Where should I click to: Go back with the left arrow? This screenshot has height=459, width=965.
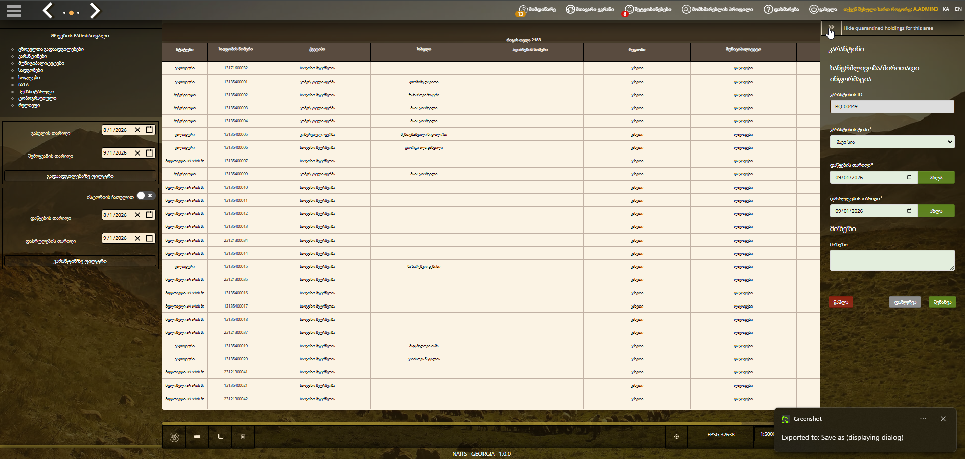[x=48, y=10]
